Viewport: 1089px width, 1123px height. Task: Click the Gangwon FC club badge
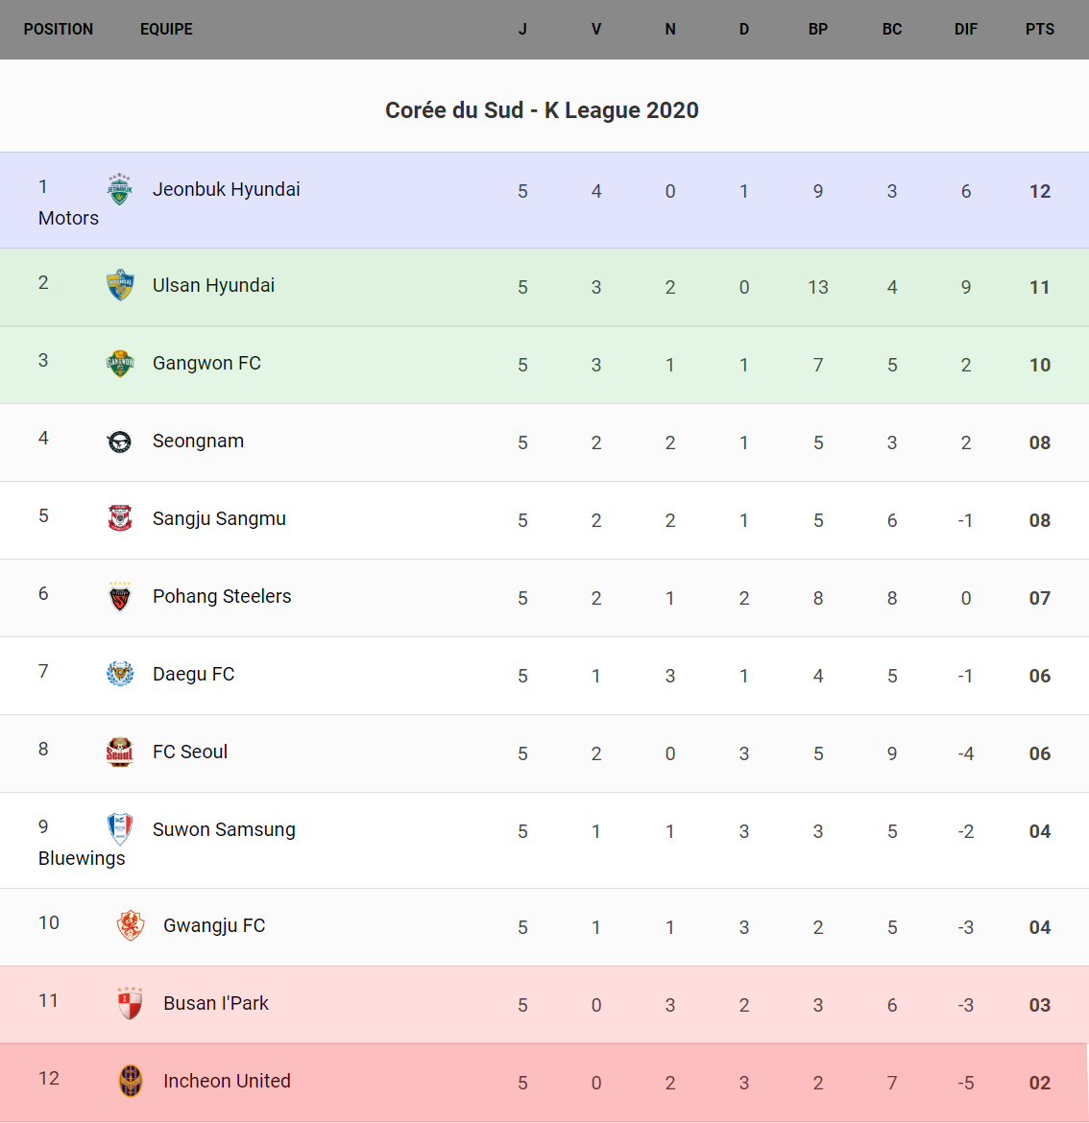[x=119, y=363]
